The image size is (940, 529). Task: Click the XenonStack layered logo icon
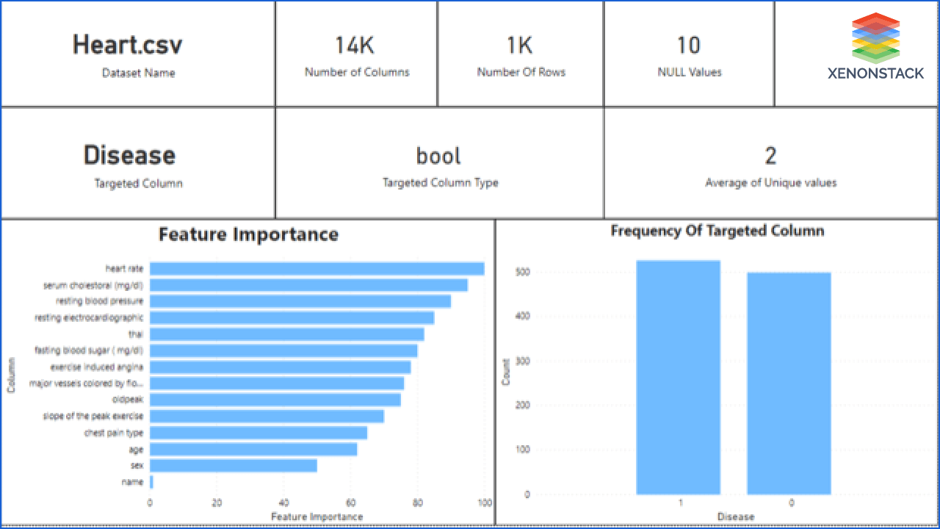876,38
